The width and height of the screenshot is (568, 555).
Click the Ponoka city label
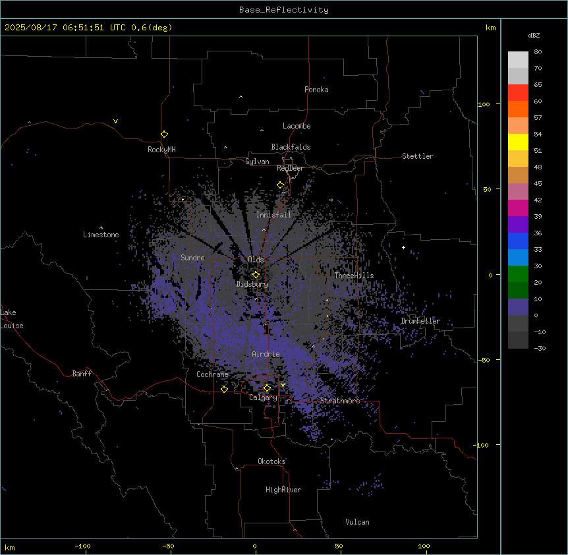pyautogui.click(x=316, y=90)
